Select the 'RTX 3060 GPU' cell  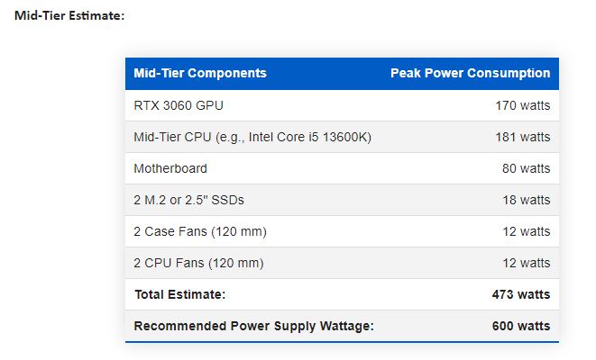click(x=179, y=105)
